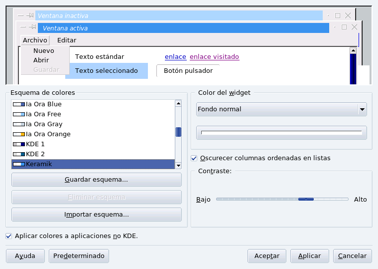The height and width of the screenshot is (269, 378).
Task: Click the Guardar esquema button
Action: click(96, 180)
